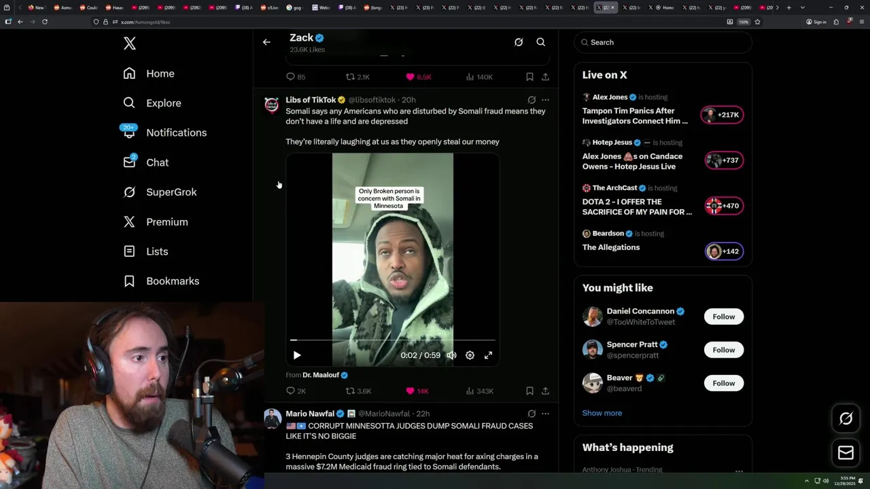Open the floating Grok button
This screenshot has width=870, height=489.
(x=846, y=418)
